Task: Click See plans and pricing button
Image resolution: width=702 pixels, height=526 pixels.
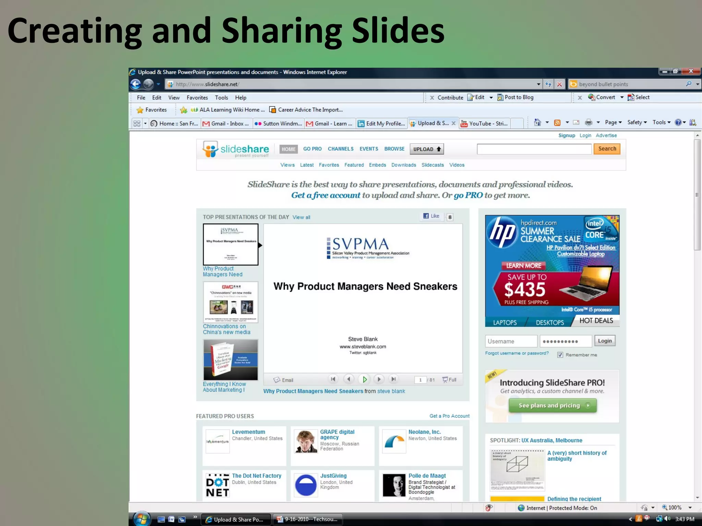Action: (553, 405)
